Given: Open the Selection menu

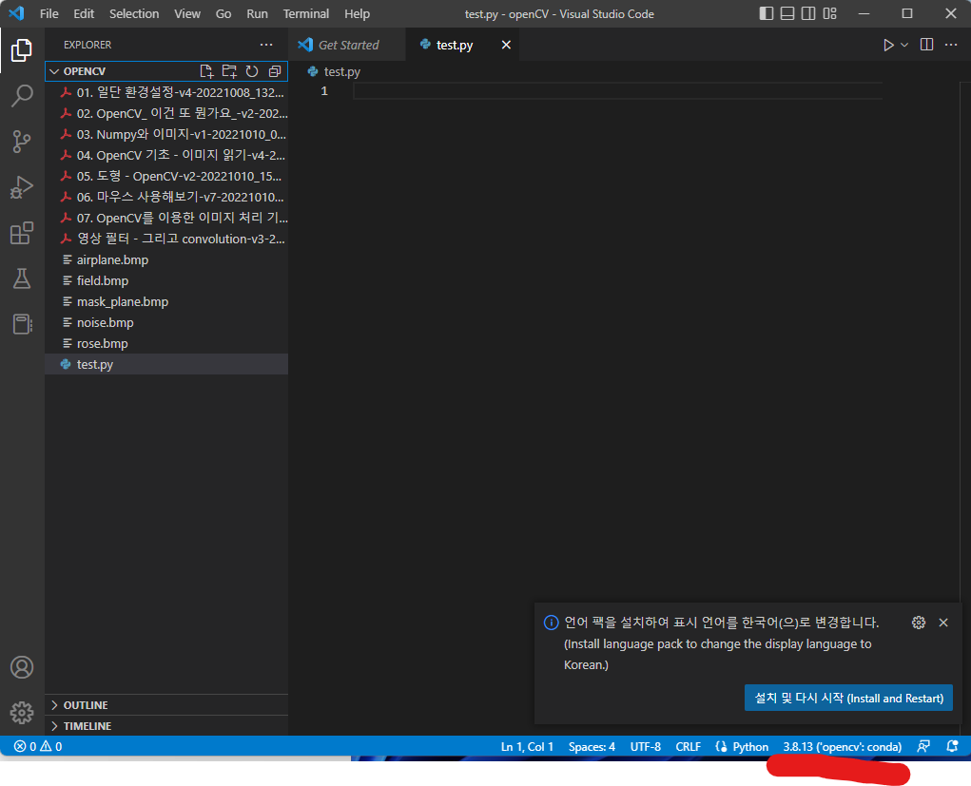Looking at the screenshot, I should pos(134,13).
